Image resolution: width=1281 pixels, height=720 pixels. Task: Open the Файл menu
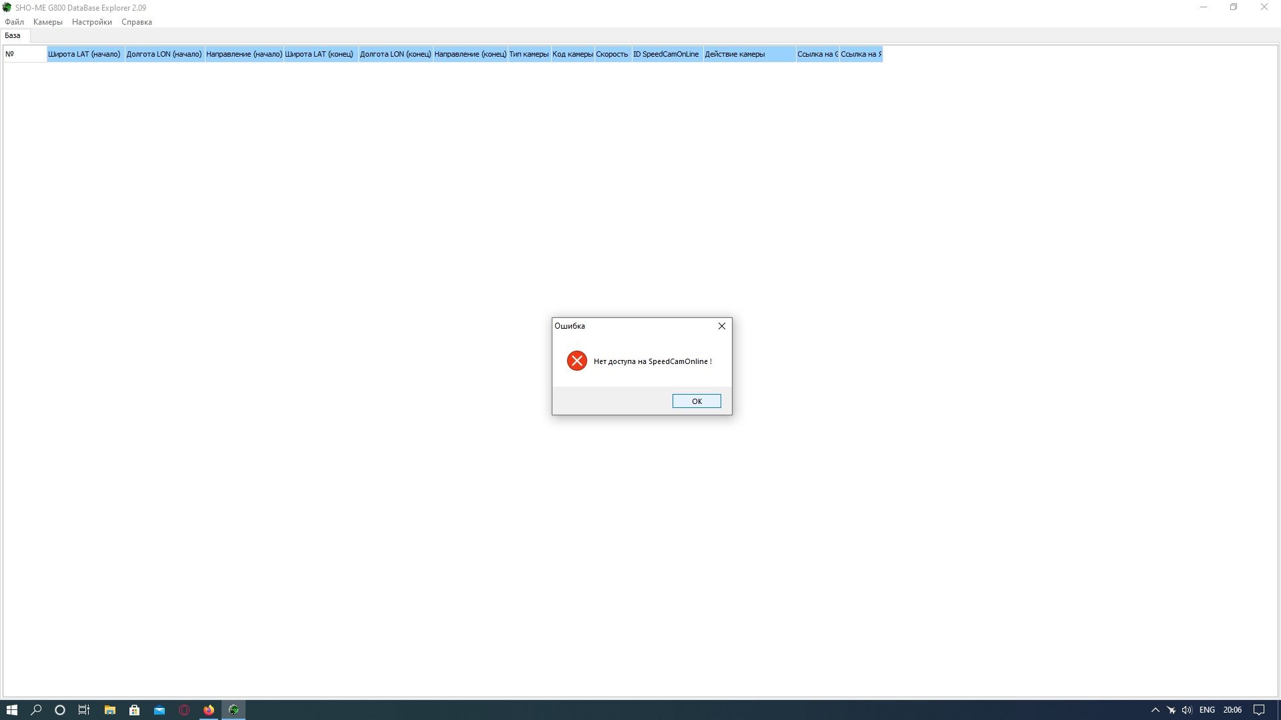tap(14, 22)
